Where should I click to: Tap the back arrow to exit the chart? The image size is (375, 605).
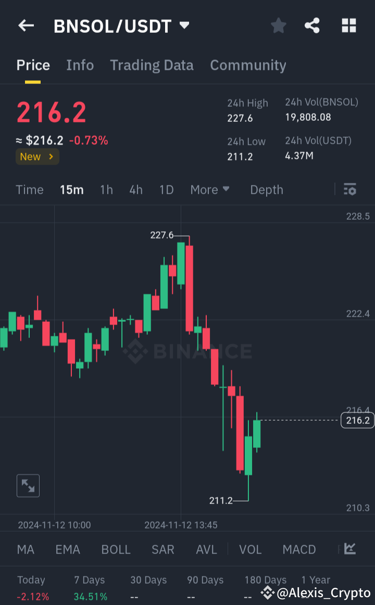click(26, 26)
